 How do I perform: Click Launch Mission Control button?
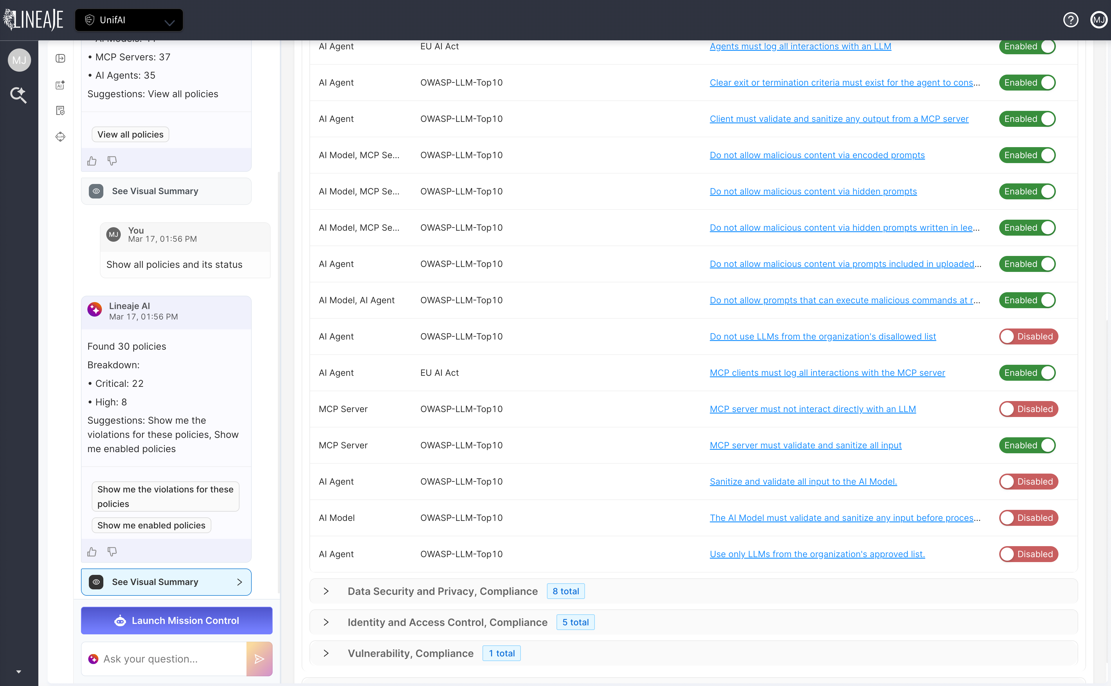177,620
